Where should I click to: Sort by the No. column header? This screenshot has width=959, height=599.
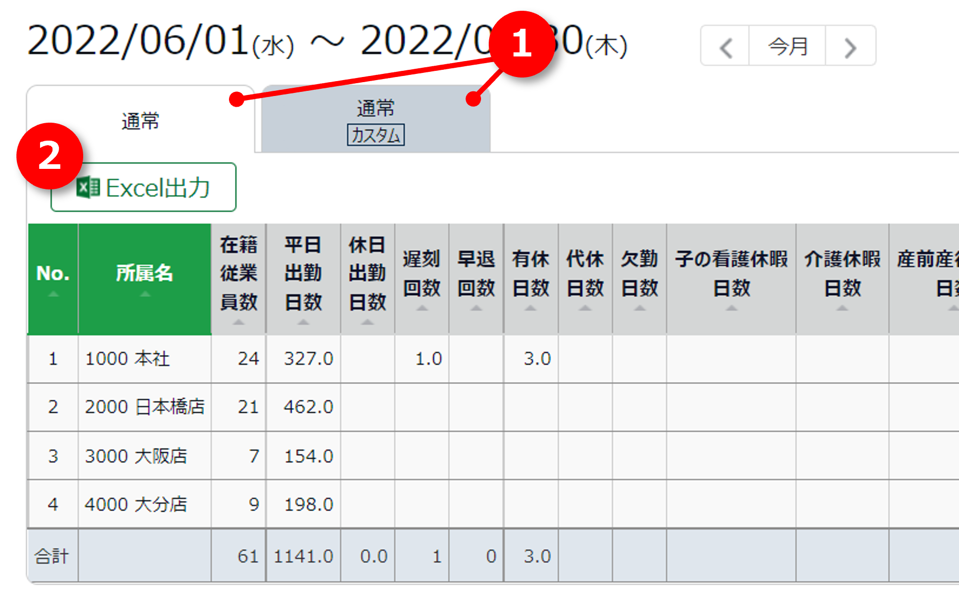pyautogui.click(x=53, y=279)
